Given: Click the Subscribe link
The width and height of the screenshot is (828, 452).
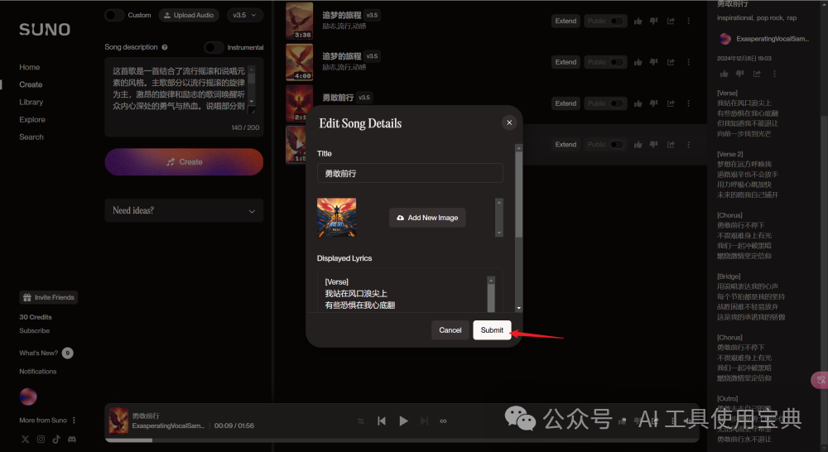Looking at the screenshot, I should [34, 330].
